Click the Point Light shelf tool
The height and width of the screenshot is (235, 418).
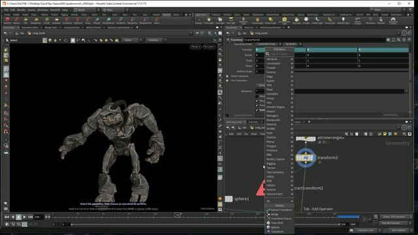click(209, 20)
